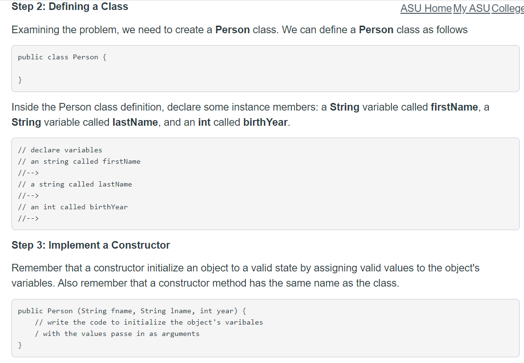
Task: Click the birthYear comment line
Action: pyautogui.click(x=73, y=207)
